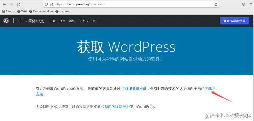Click the padlock site security icon
Screen dimensions: 254x121
52,4
